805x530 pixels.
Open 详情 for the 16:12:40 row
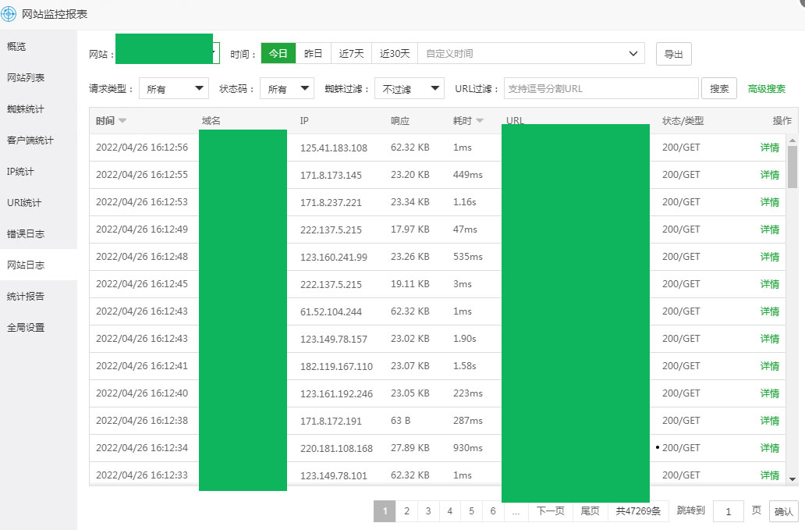[770, 393]
